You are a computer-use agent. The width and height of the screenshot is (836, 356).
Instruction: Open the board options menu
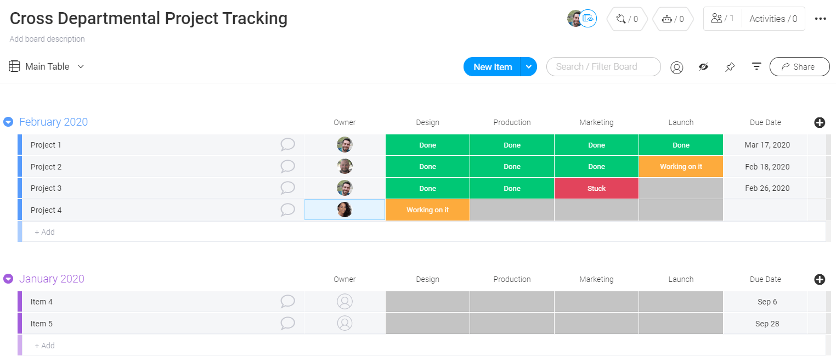tap(821, 18)
